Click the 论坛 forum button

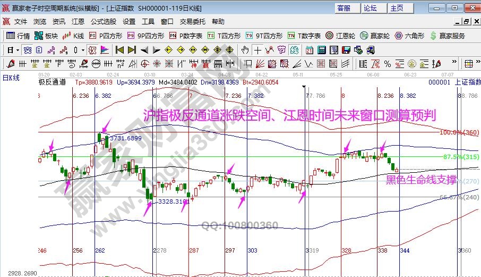370,8
